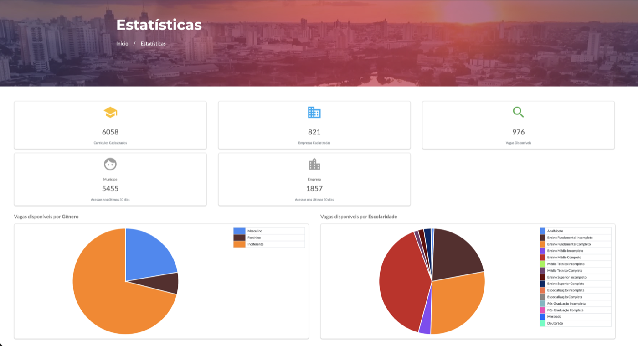638x346 pixels.
Task: Click Ensino Superior Completo legend swatch
Action: (x=543, y=284)
